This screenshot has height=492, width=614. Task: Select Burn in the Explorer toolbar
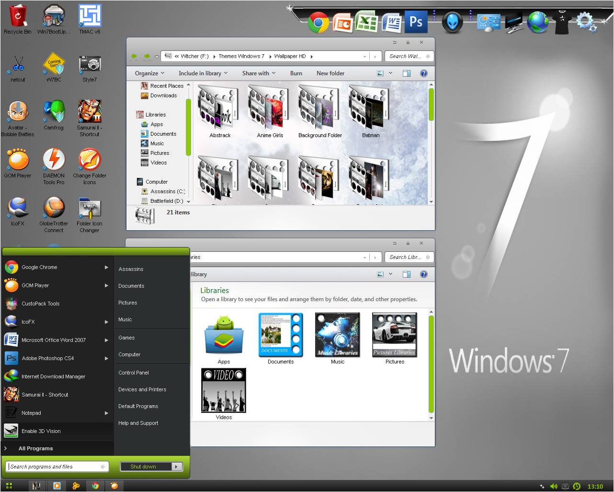point(296,73)
